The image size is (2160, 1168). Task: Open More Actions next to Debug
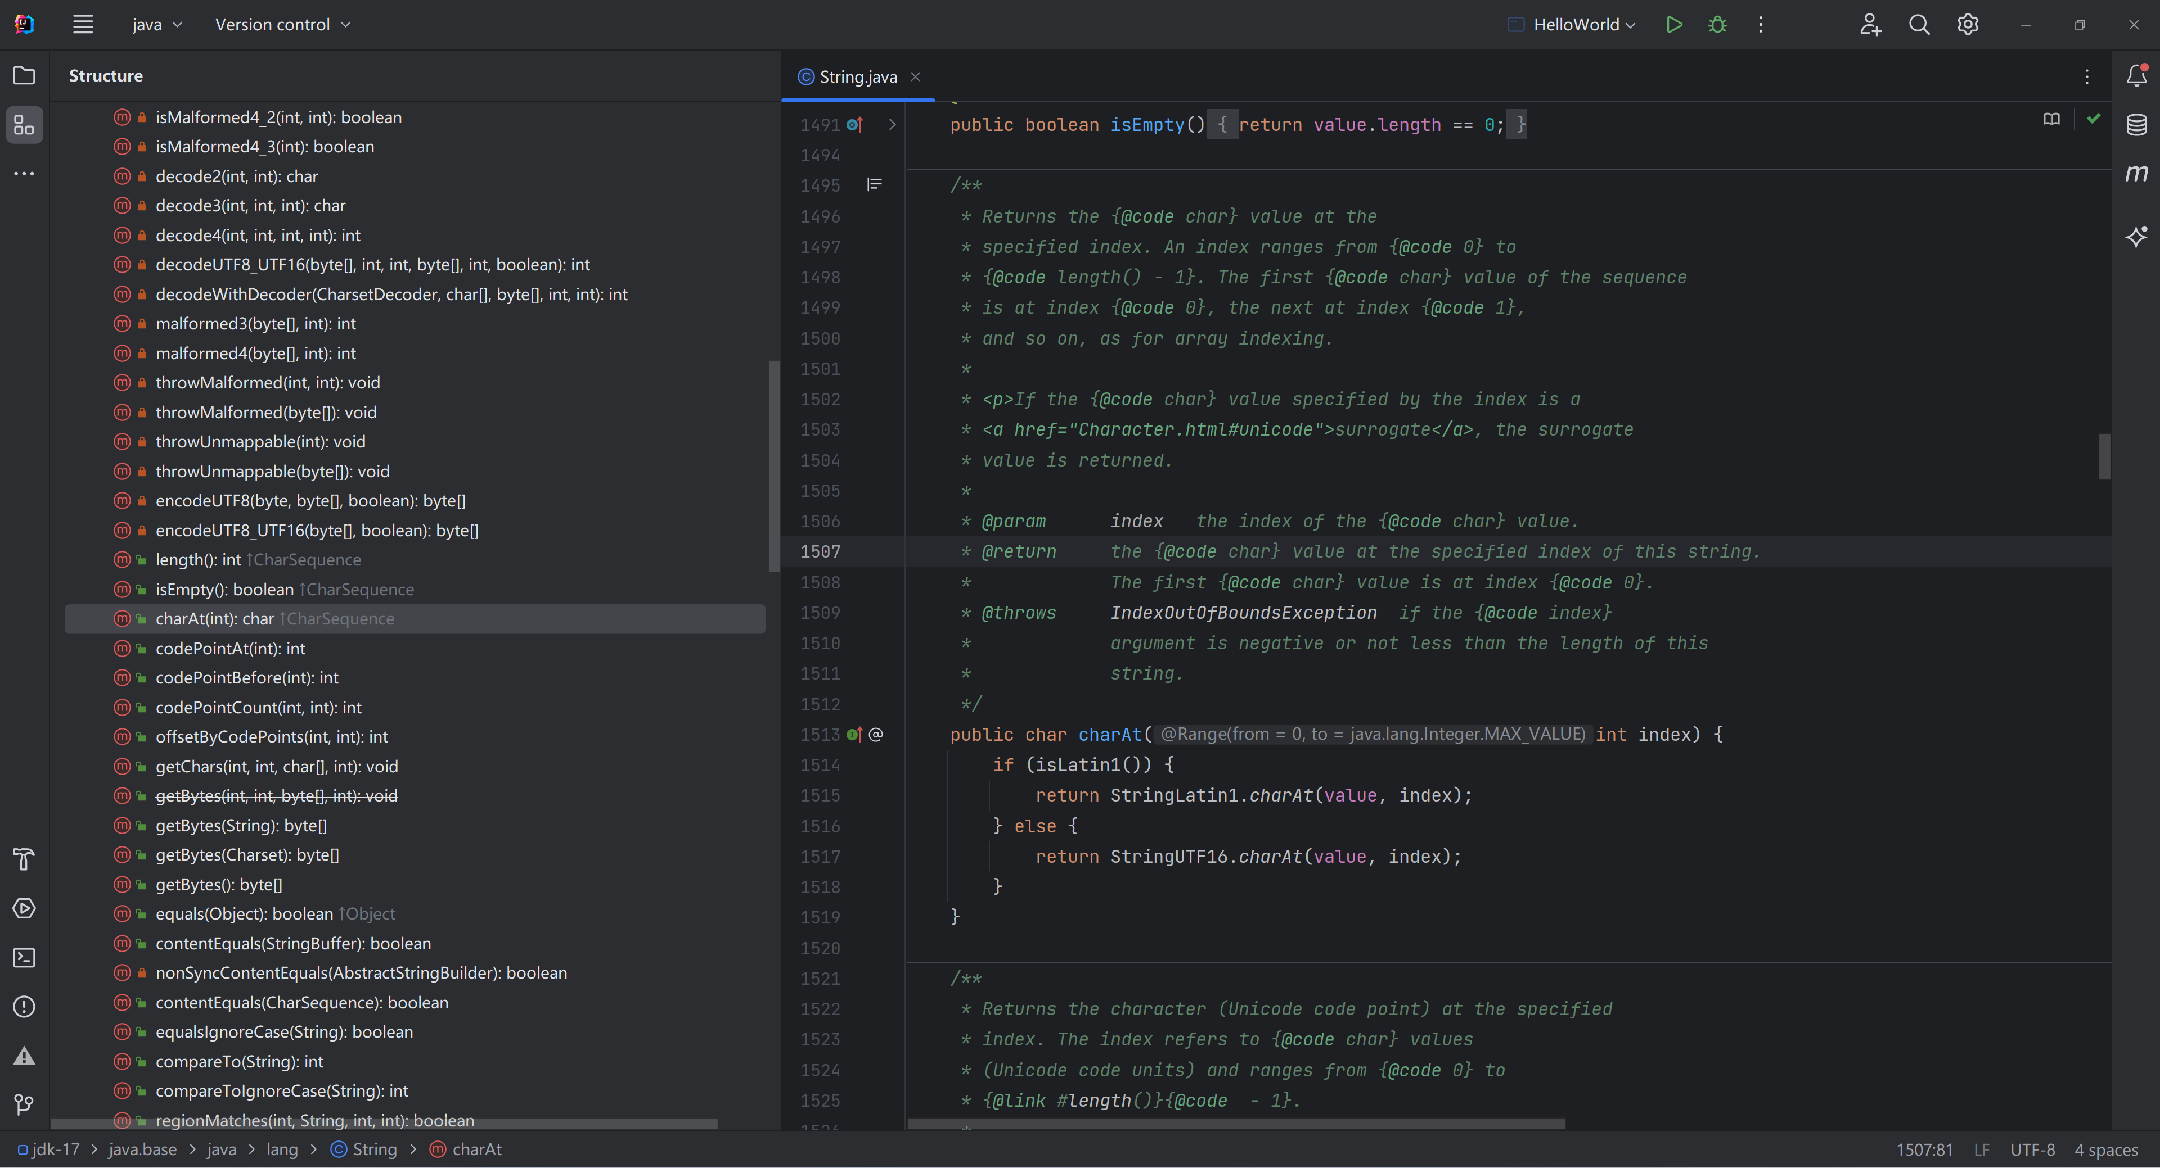pyautogui.click(x=1761, y=24)
